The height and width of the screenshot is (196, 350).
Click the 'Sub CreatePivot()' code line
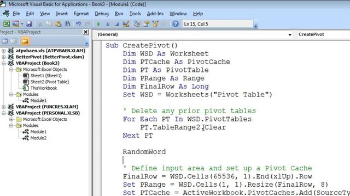[142, 46]
